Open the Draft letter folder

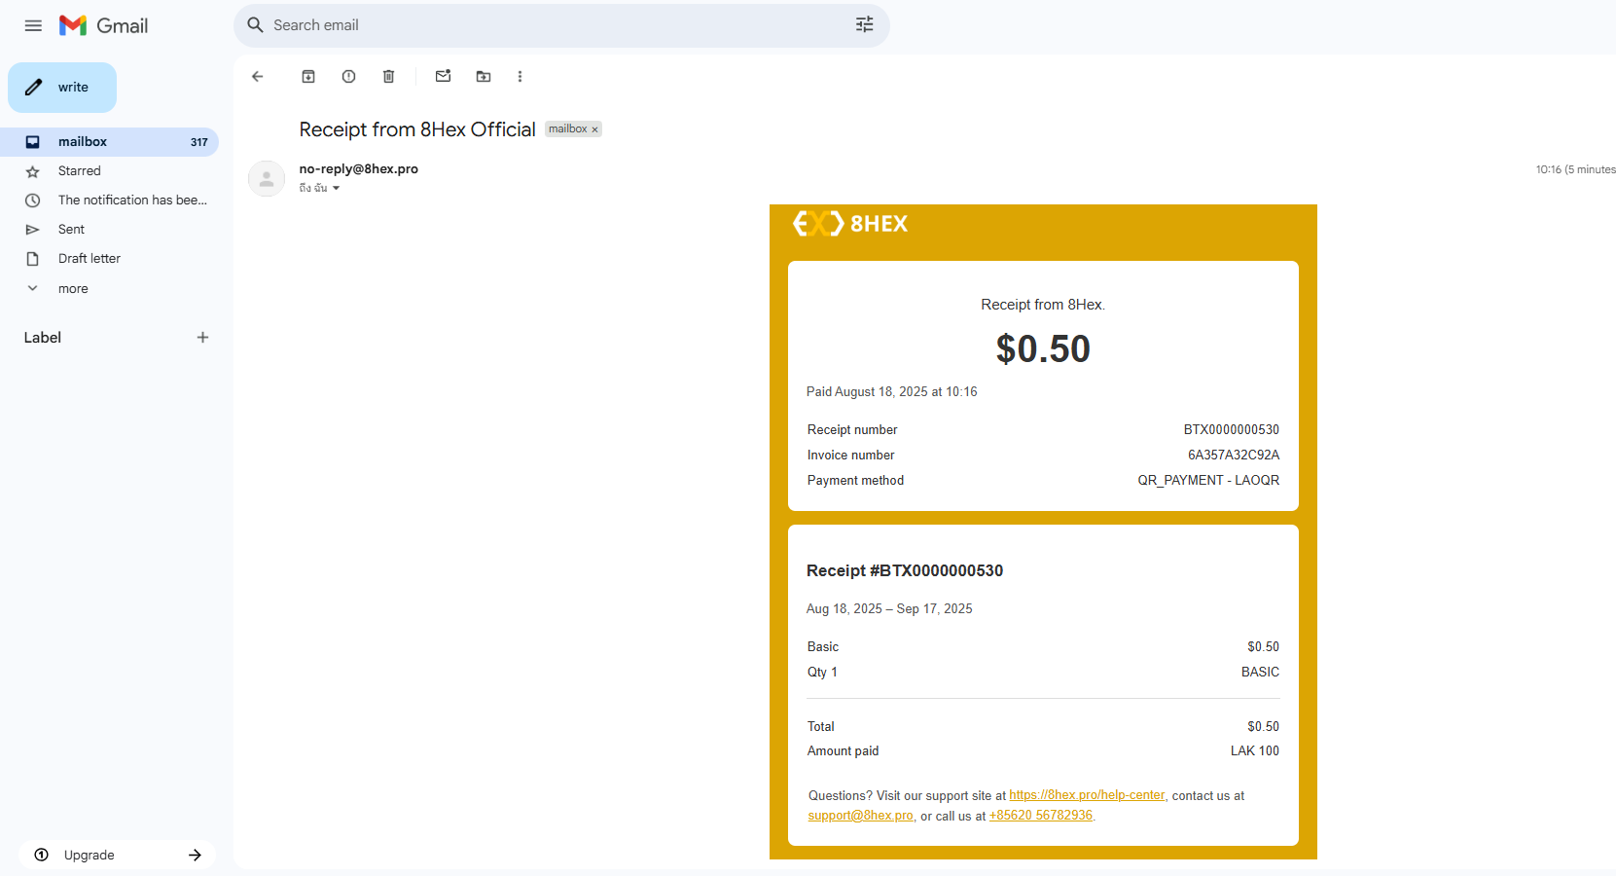[89, 258]
